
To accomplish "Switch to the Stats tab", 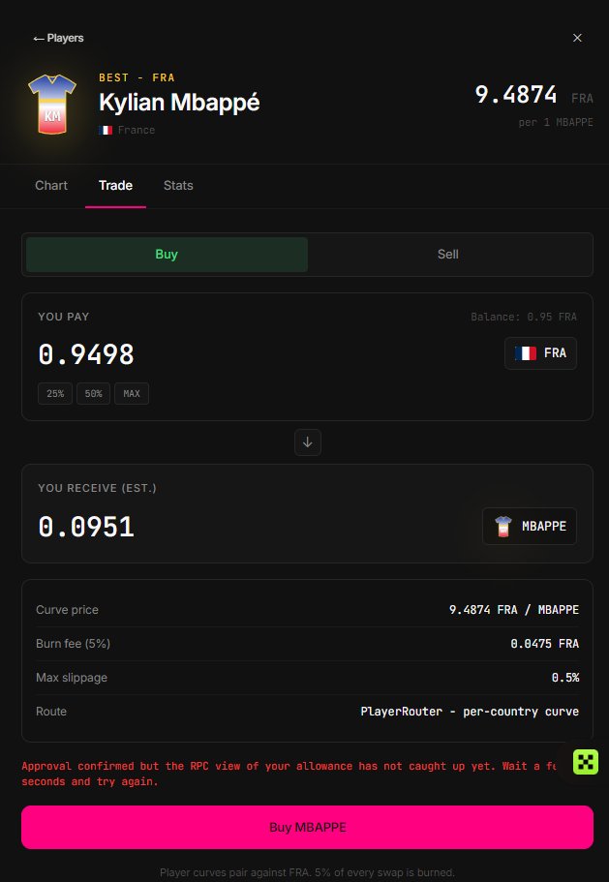I will (178, 185).
